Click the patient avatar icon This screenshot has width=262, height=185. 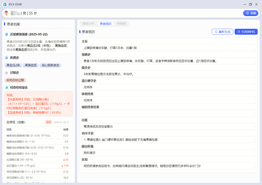[5, 13]
